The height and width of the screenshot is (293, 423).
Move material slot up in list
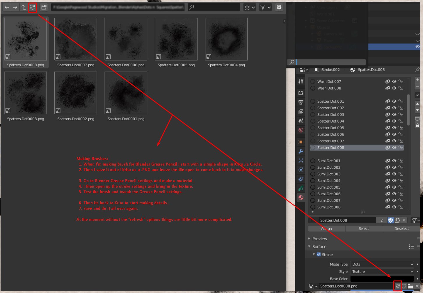(x=417, y=104)
